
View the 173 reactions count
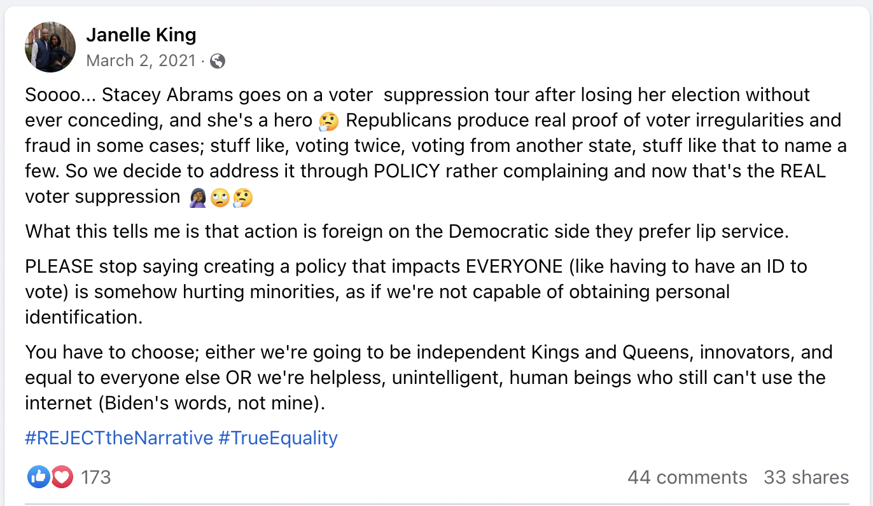(x=96, y=477)
